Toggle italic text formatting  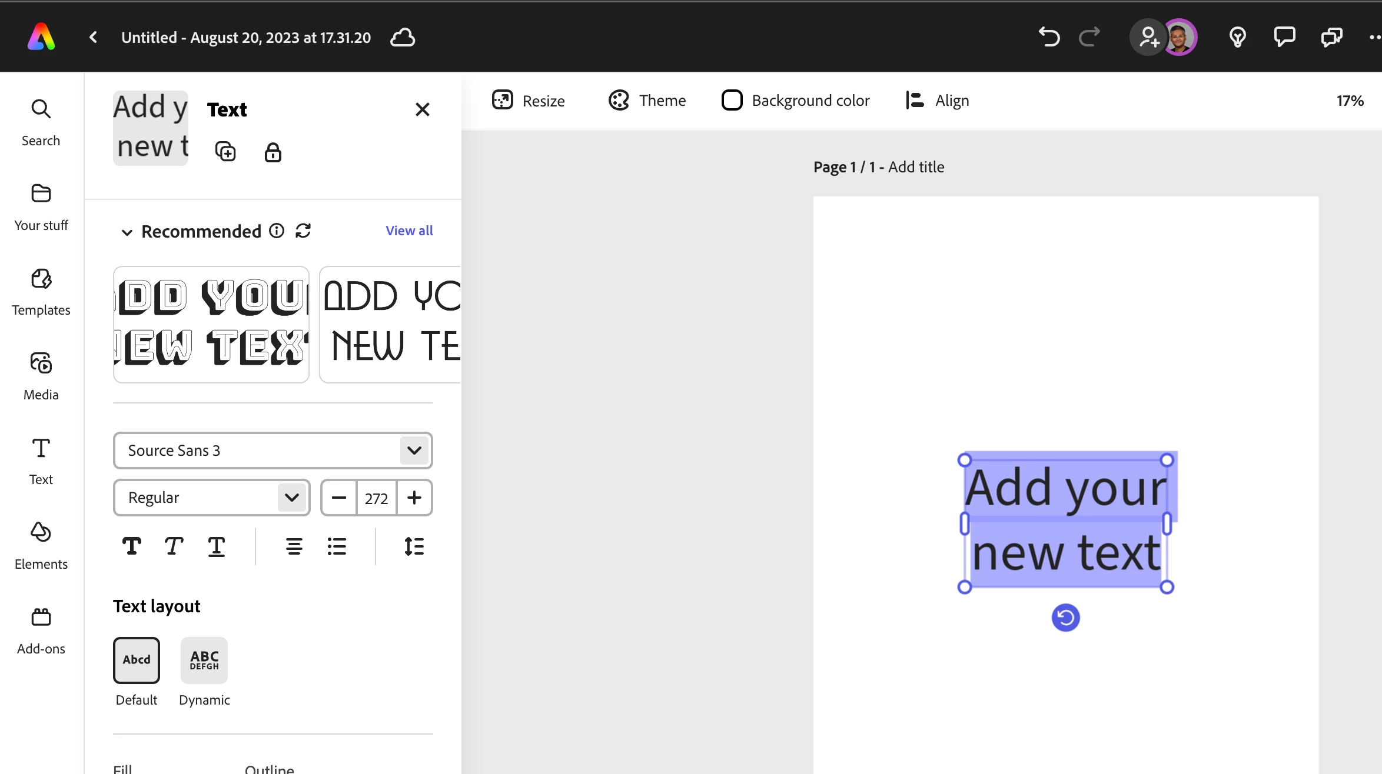(174, 546)
